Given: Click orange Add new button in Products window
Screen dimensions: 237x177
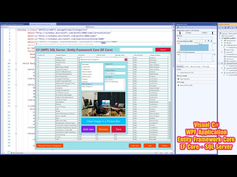Looking at the screenshot, I should click(x=135, y=146).
